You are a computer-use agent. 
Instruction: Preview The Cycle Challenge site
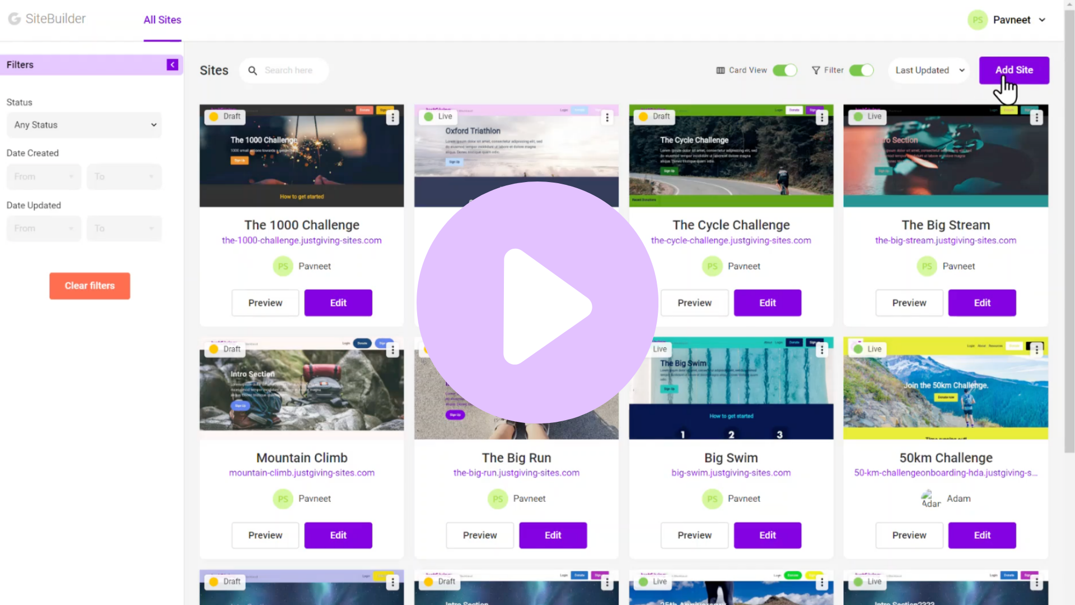(694, 303)
